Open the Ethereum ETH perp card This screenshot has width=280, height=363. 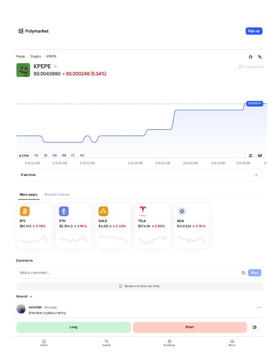[x=74, y=226]
